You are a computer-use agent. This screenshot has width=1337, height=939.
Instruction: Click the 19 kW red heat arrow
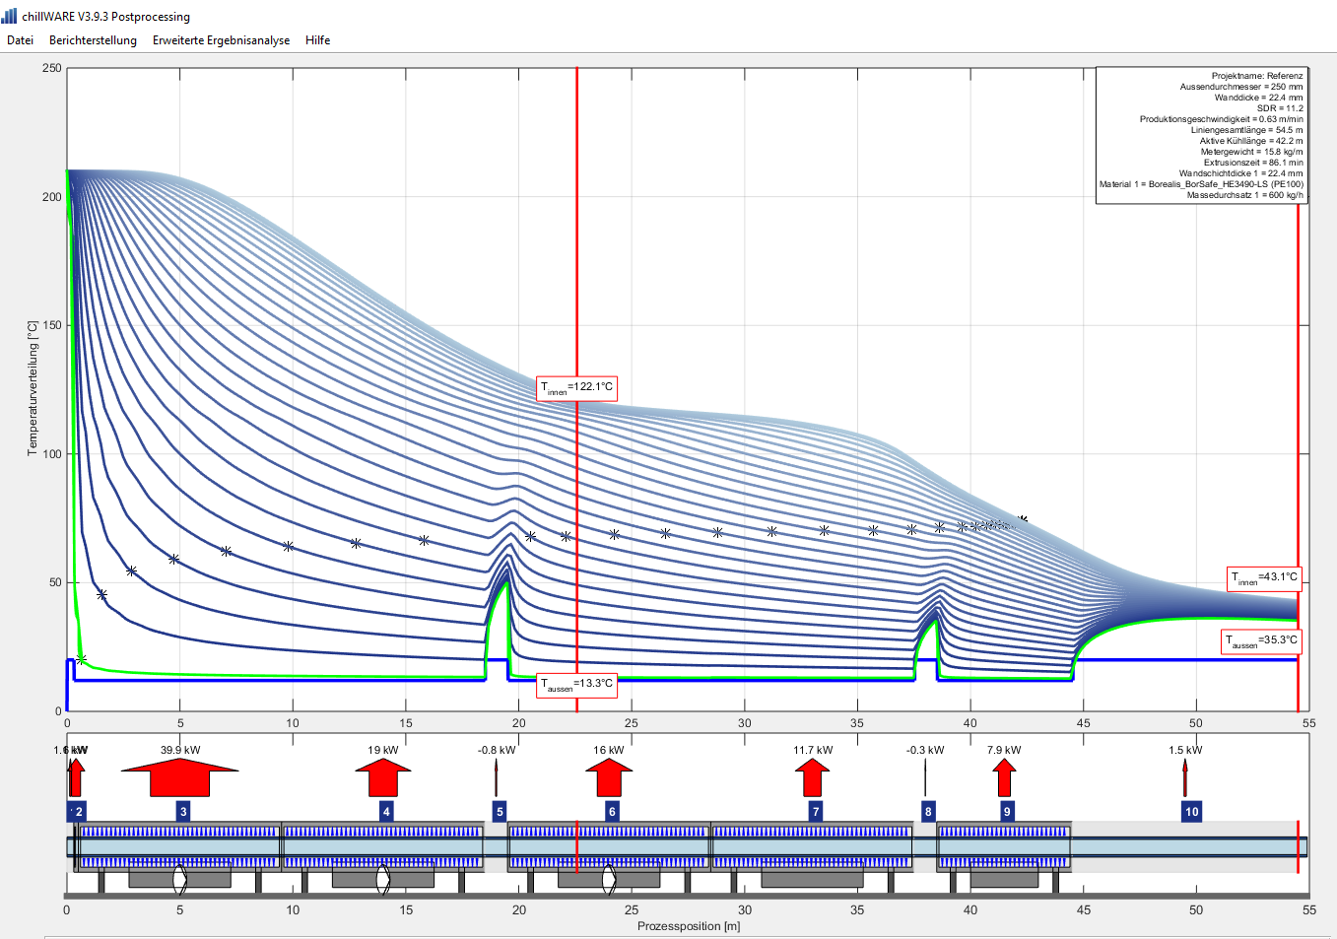(383, 777)
